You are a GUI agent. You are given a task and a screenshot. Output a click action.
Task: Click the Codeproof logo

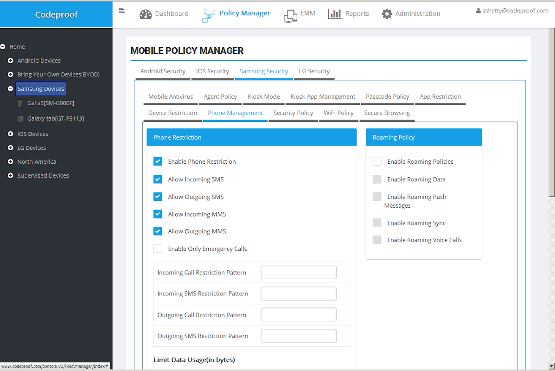[56, 14]
